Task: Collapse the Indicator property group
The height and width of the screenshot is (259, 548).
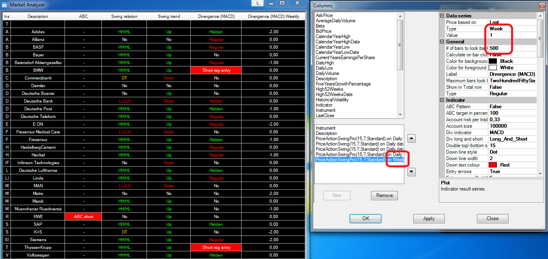Action: tap(442, 100)
